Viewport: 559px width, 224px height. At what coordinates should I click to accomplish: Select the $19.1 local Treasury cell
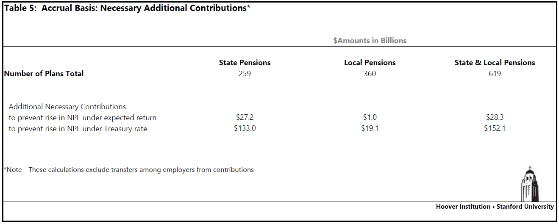(370, 128)
